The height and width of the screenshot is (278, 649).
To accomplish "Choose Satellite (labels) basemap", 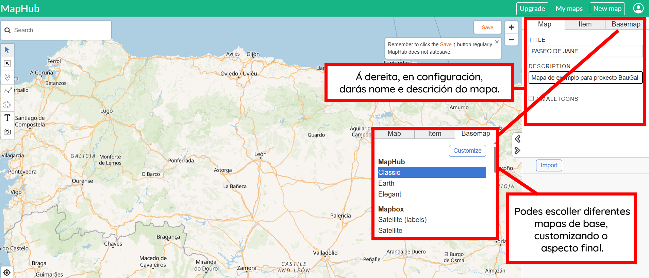I will pyautogui.click(x=432, y=220).
